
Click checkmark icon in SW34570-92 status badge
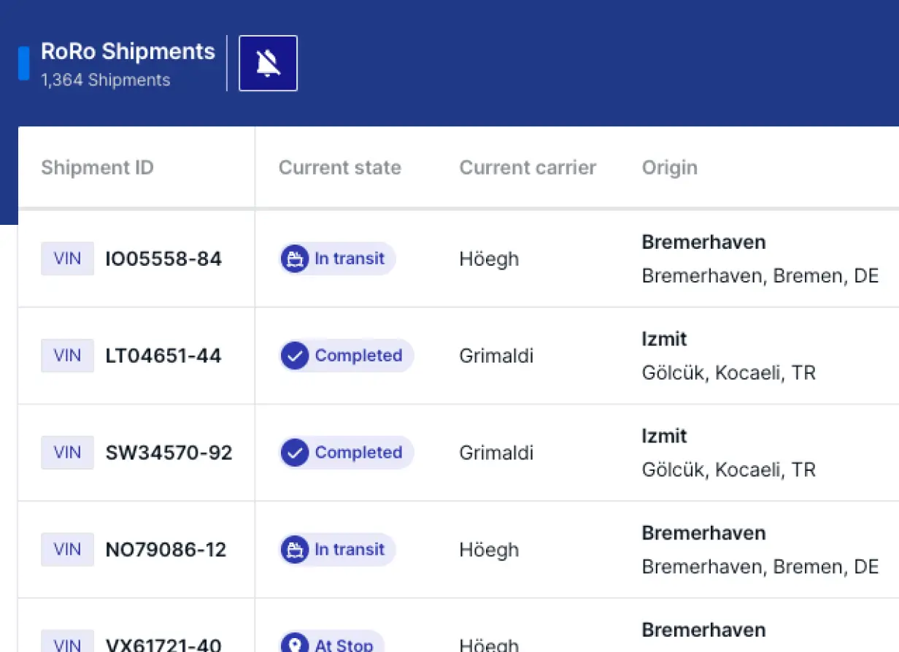[295, 453]
